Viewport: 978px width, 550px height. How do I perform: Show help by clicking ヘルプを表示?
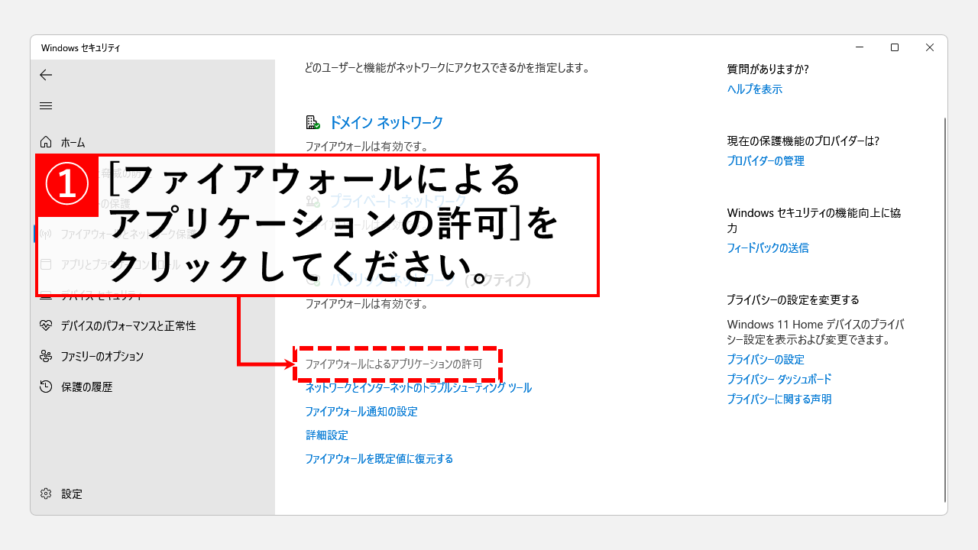[x=754, y=89]
